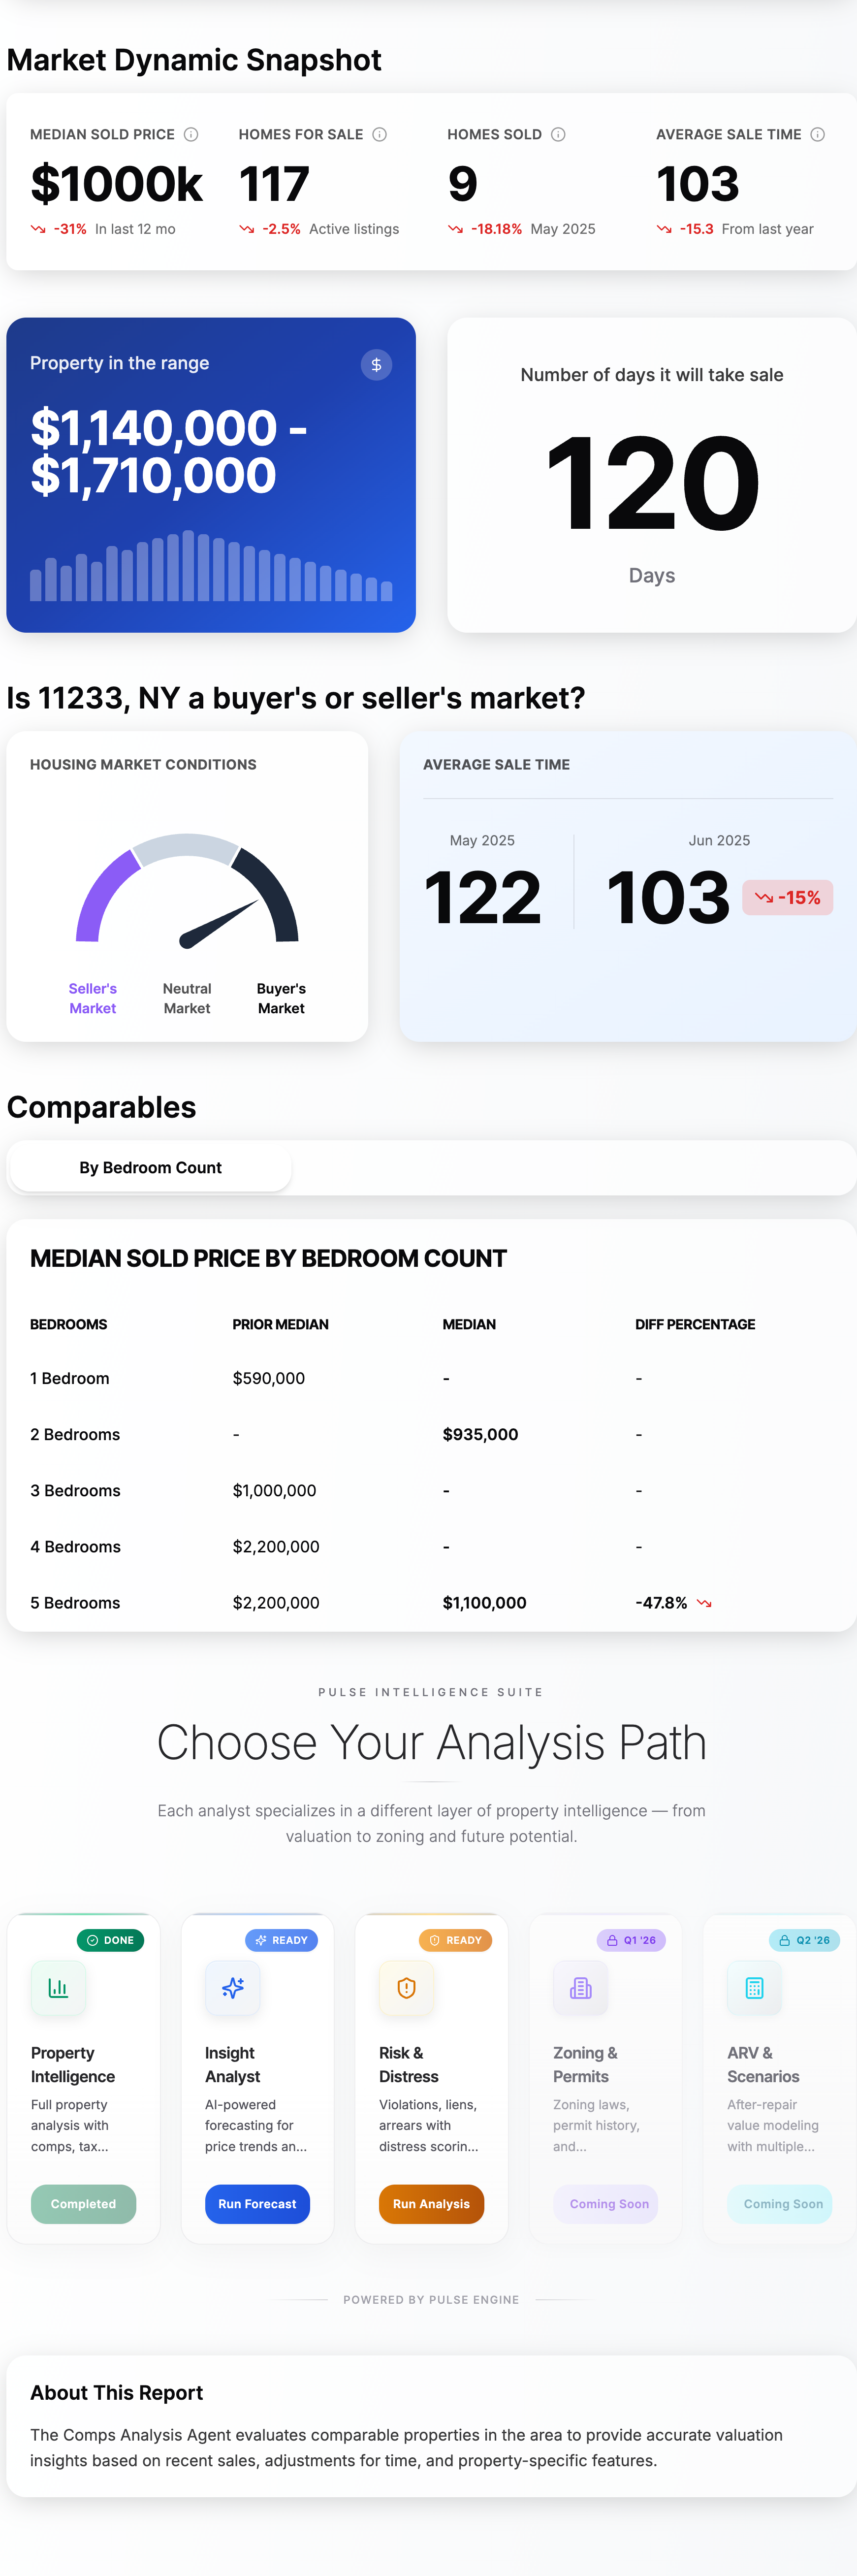Image resolution: width=857 pixels, height=2576 pixels.
Task: Click info icon next to Average Sale Time
Action: pos(818,134)
